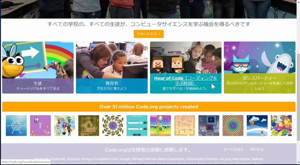
Task: Click the すべてを見る link
Action: point(233,149)
